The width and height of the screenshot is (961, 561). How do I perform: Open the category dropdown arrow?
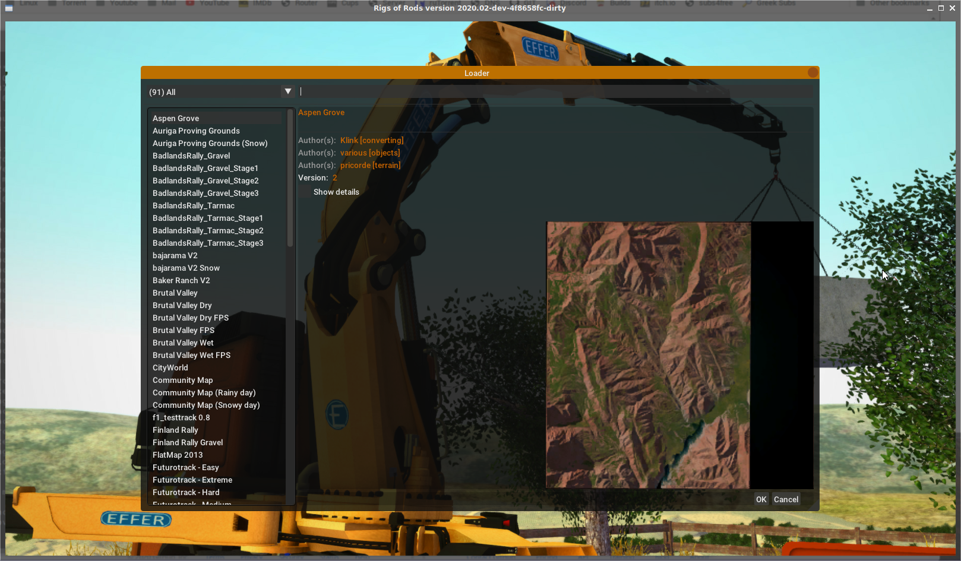pos(288,91)
